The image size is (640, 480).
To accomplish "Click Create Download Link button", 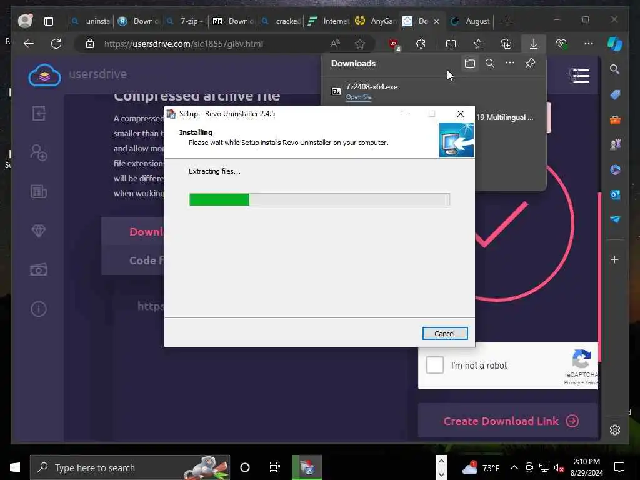I will (x=507, y=421).
